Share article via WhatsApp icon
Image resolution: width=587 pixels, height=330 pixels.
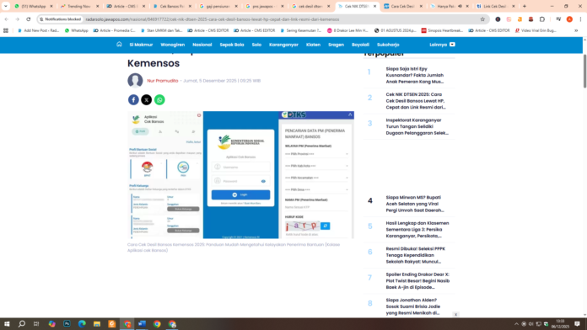159,100
